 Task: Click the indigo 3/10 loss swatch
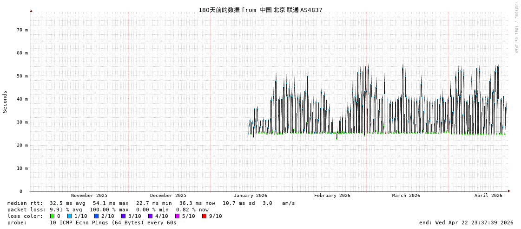tap(123, 216)
